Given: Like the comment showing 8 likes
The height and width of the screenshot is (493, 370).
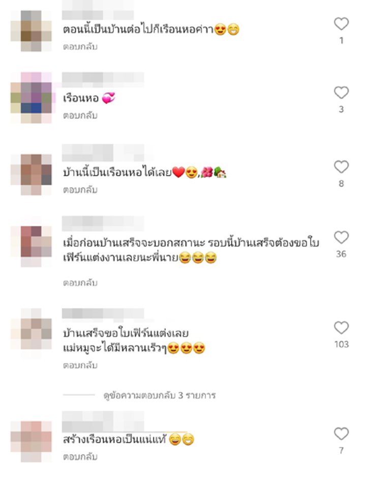Looking at the screenshot, I should point(342,167).
